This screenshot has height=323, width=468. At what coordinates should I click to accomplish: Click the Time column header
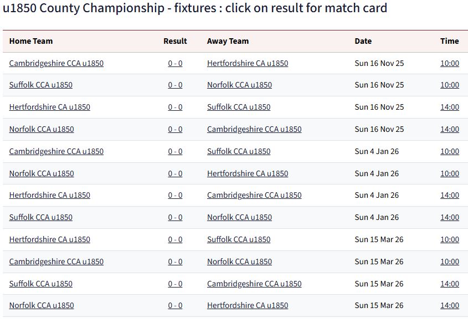[449, 41]
